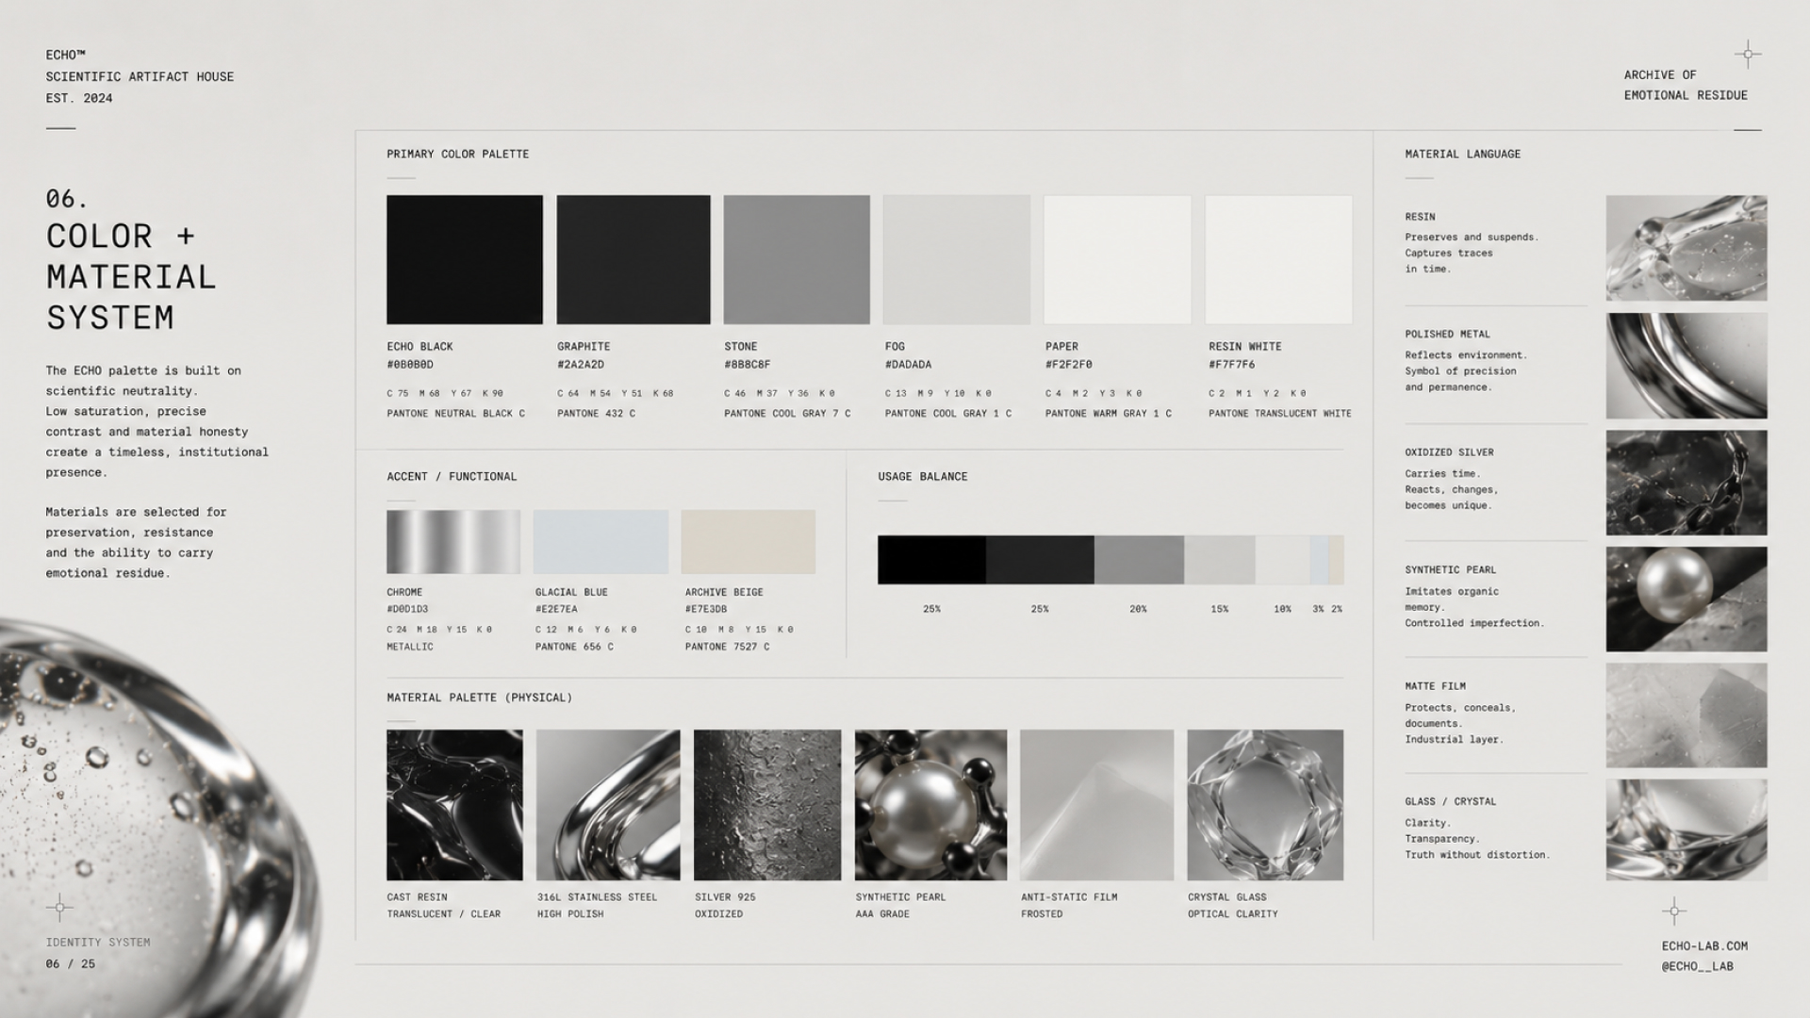View the Silver 925 Oxidized texture image
1810x1018 pixels.
click(767, 805)
